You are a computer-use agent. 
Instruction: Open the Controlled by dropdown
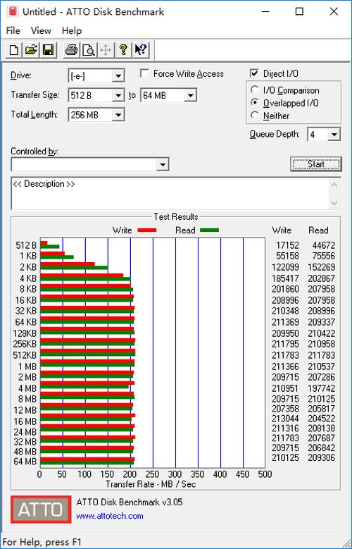pos(163,165)
